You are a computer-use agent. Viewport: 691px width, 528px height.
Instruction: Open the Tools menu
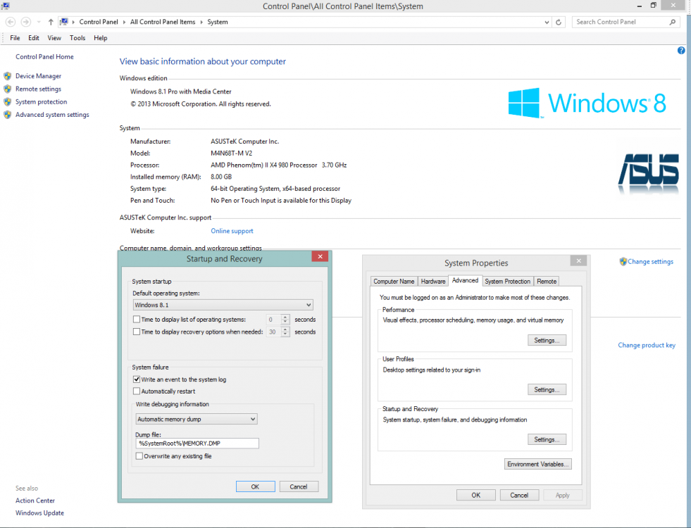77,38
